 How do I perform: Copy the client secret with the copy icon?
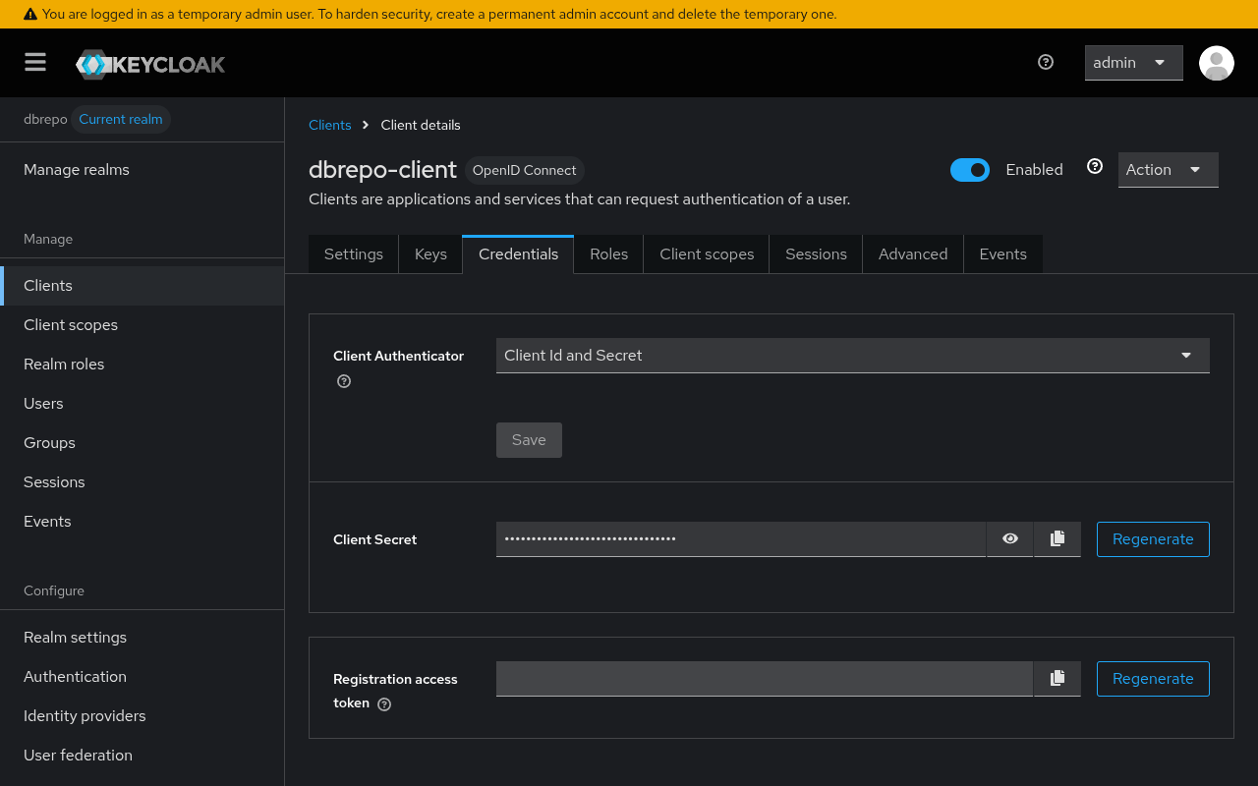[x=1057, y=538]
